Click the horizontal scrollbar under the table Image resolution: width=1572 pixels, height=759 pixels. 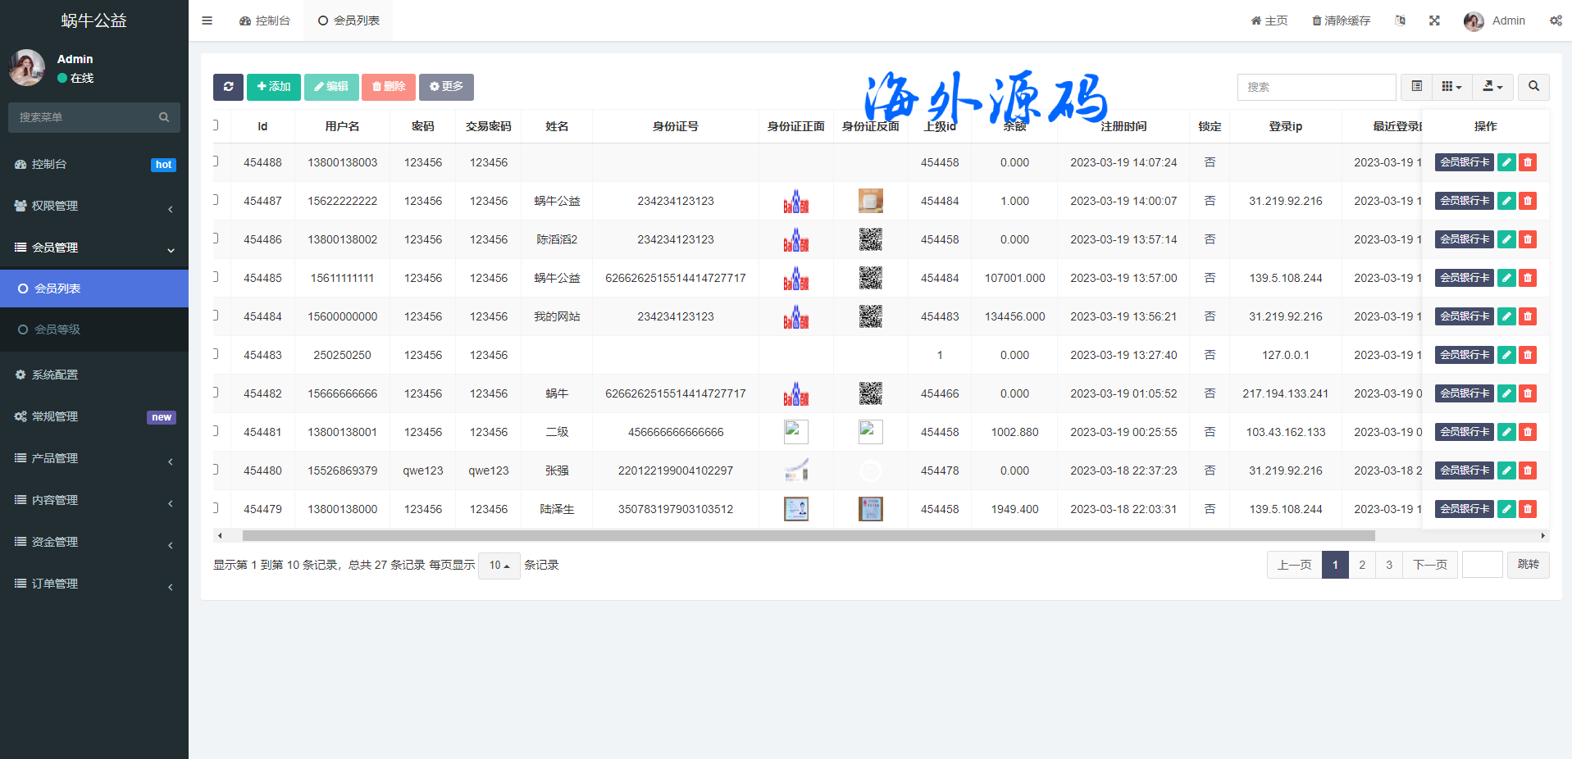[808, 536]
